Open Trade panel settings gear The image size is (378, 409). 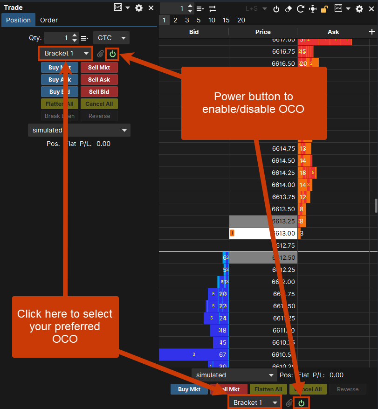tap(138, 8)
